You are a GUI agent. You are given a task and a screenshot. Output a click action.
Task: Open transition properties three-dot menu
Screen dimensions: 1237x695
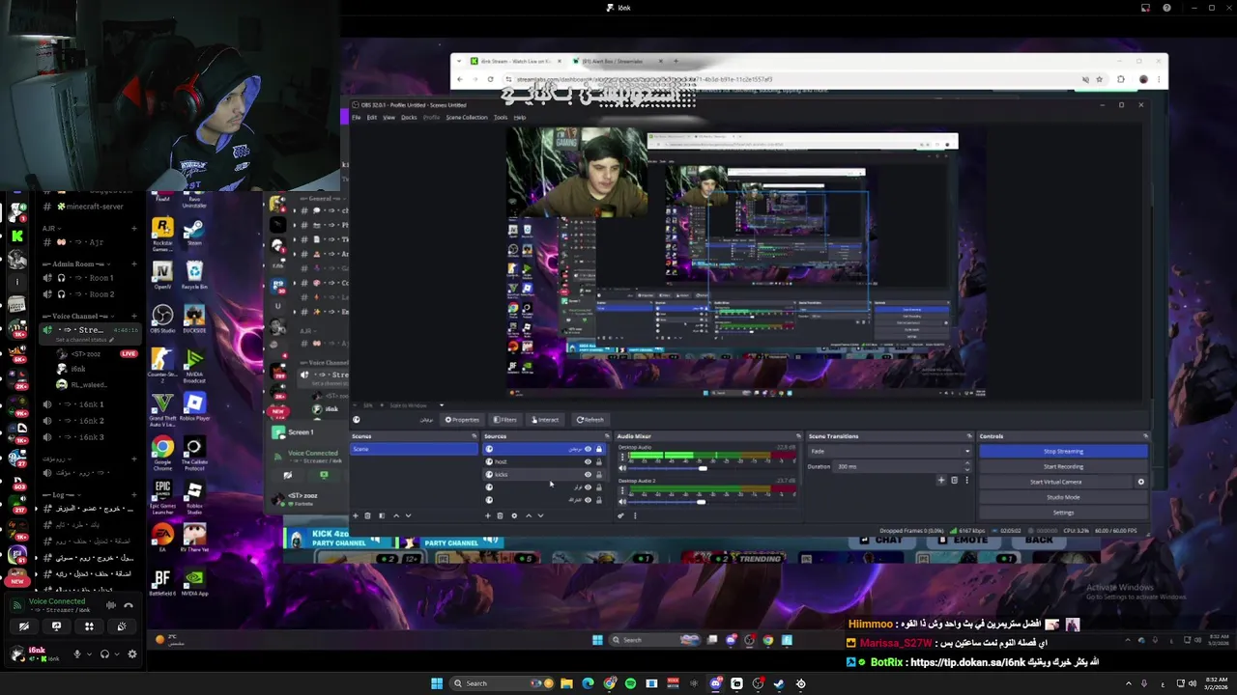click(966, 481)
